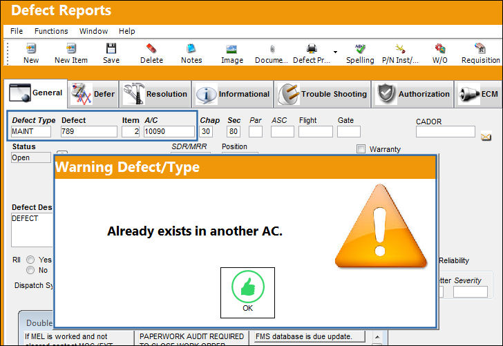Select the RII Yes radio button
Image resolution: width=503 pixels, height=346 pixels.
[x=30, y=260]
